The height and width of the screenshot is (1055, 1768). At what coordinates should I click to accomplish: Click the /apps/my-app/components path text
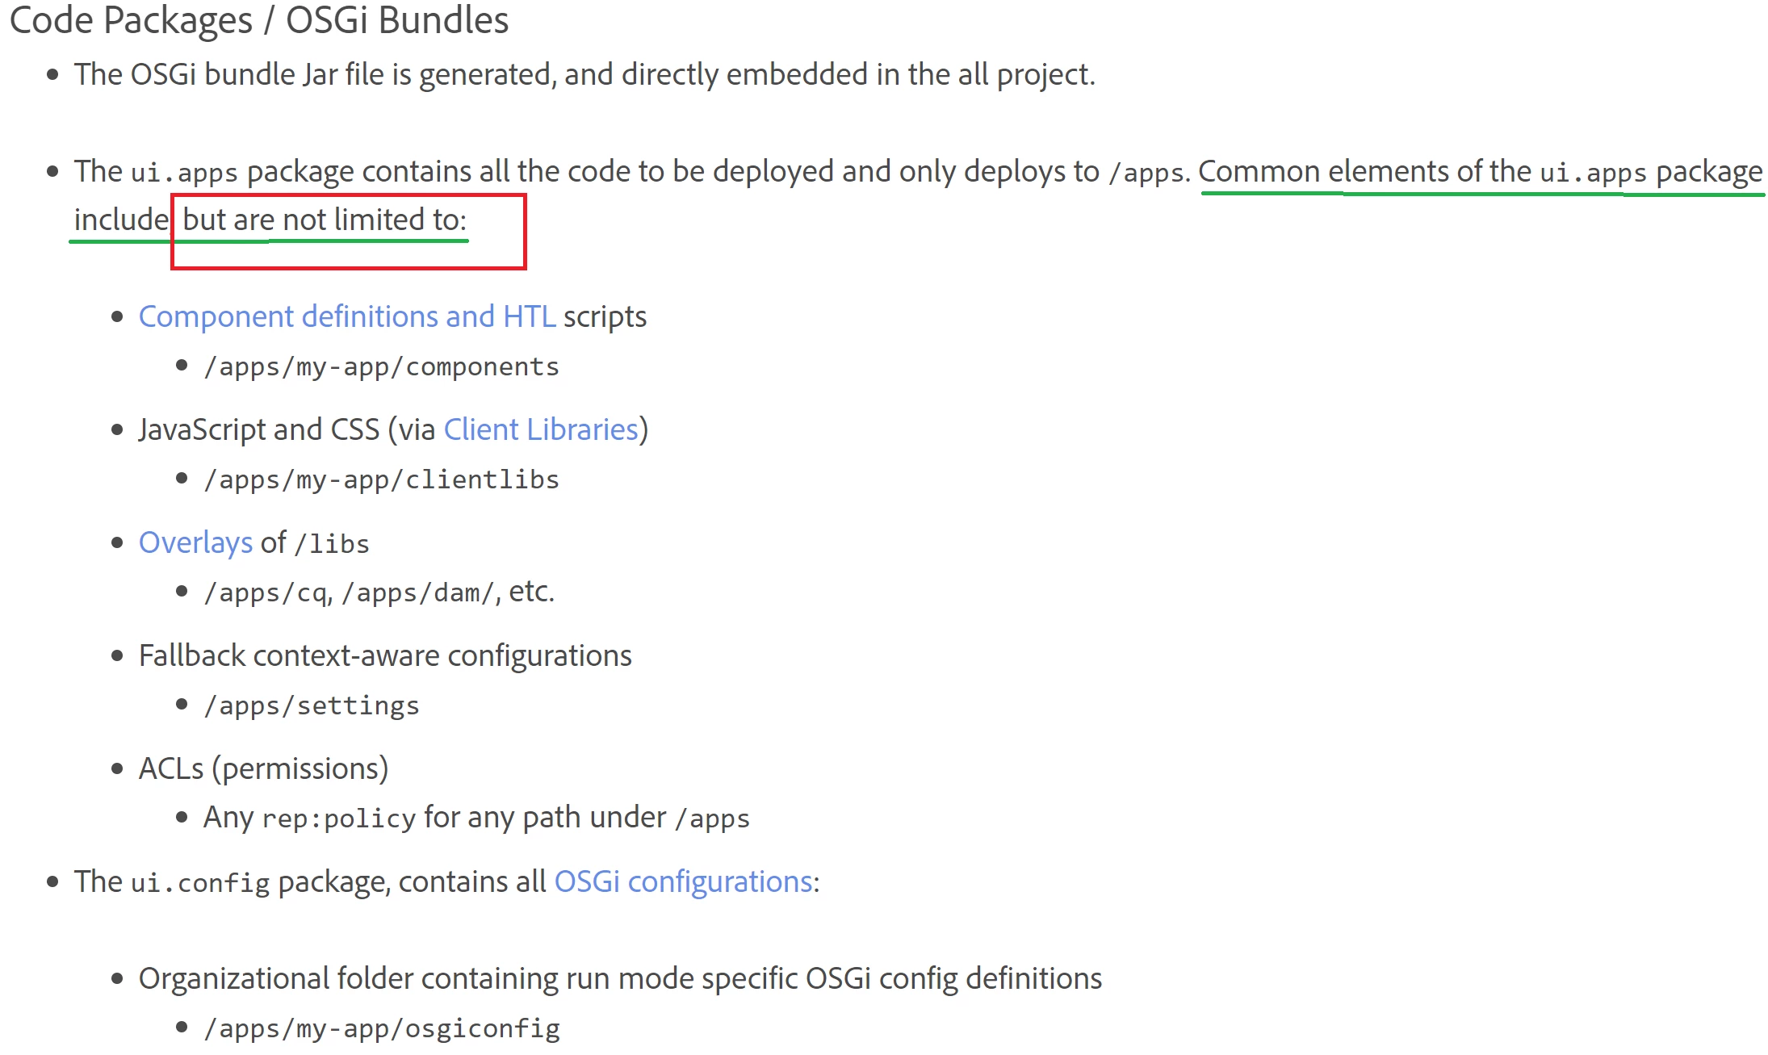tap(381, 367)
